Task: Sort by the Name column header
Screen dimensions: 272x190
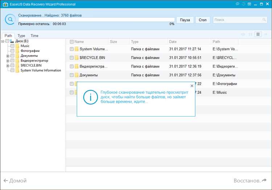Action: tap(79, 42)
